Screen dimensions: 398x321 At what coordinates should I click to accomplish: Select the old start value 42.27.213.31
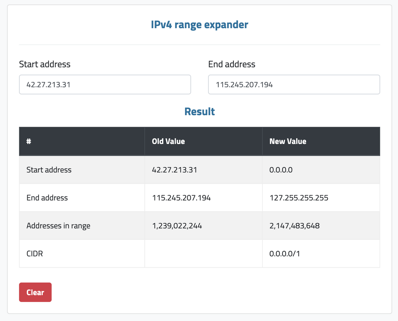[174, 170]
